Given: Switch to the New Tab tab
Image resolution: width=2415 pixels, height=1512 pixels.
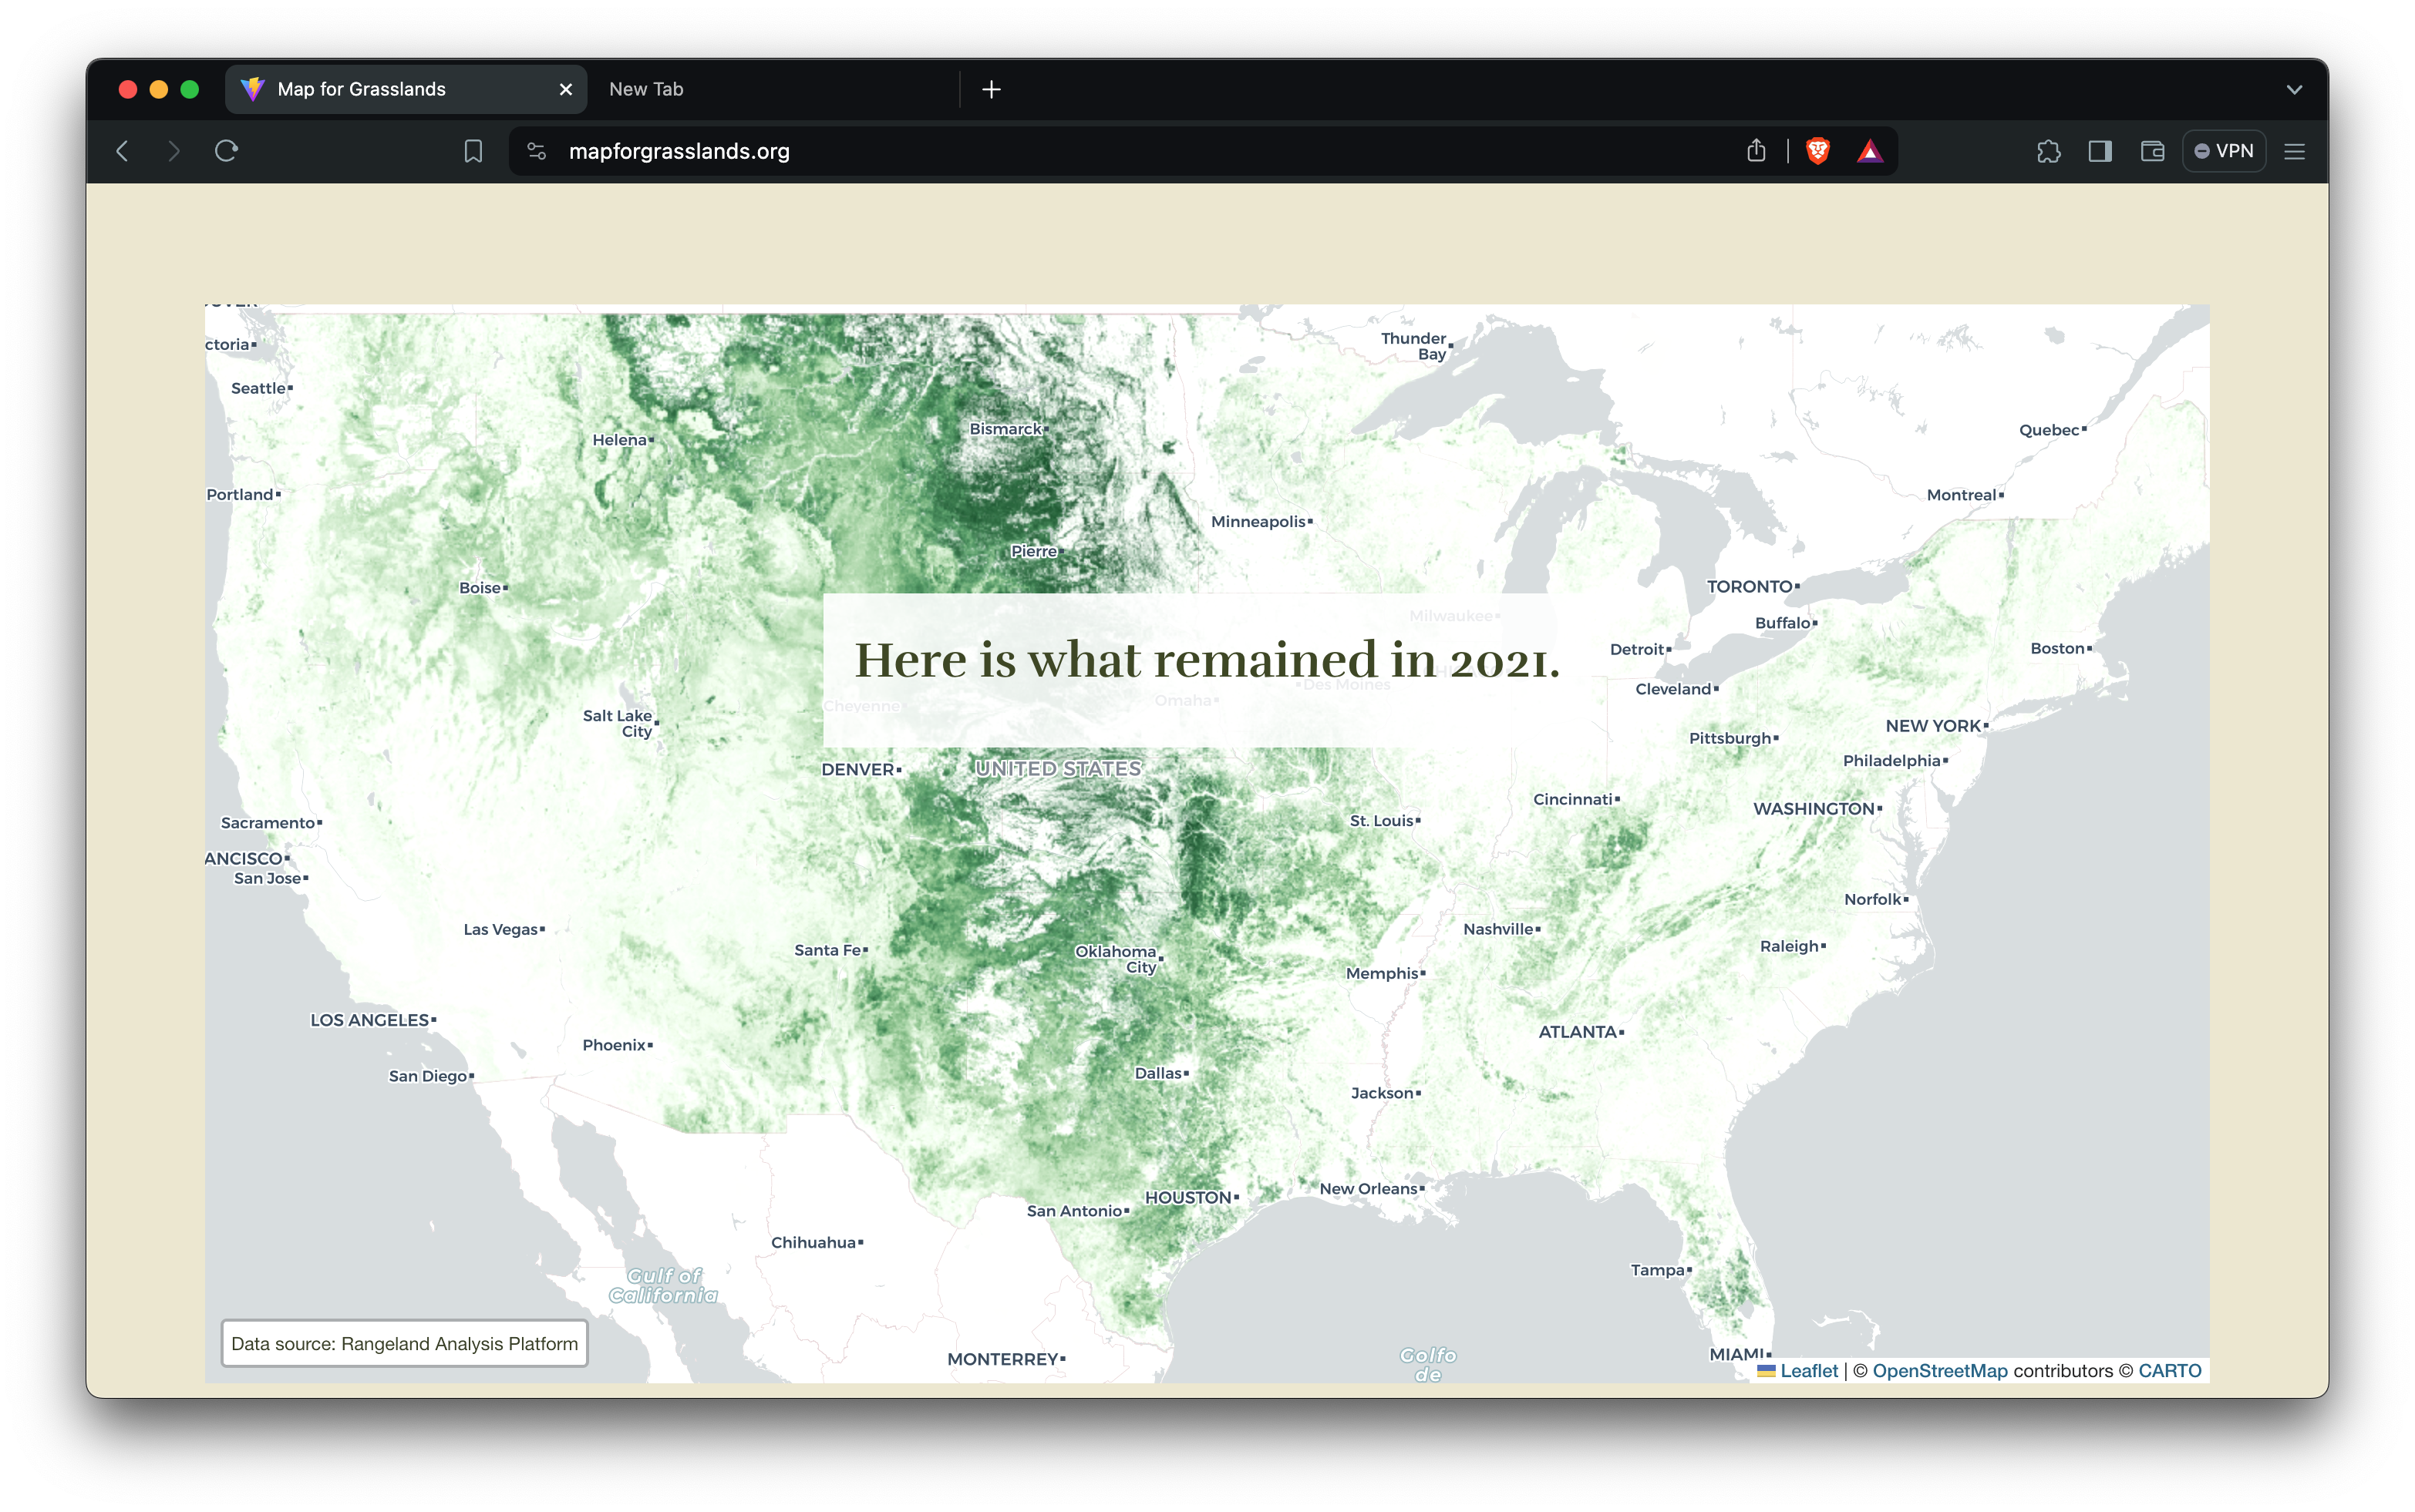Looking at the screenshot, I should click(645, 89).
